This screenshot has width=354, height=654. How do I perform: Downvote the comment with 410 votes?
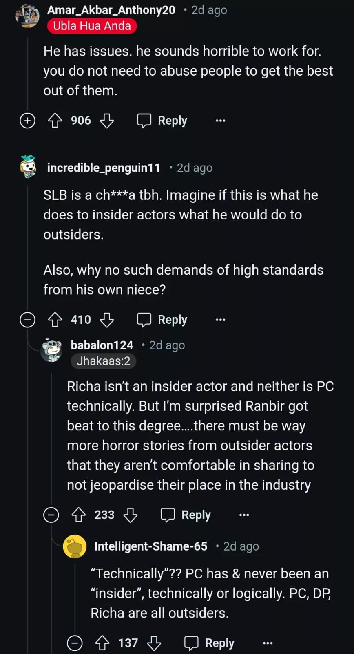click(107, 320)
